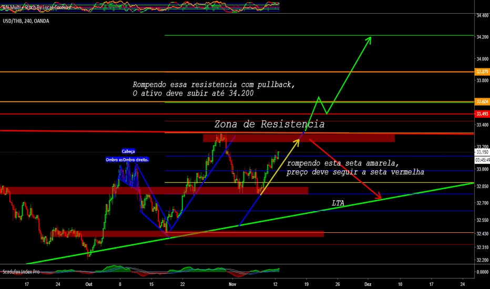The width and height of the screenshot is (490, 289).
Task: Click the date label 10 on time axis
Action: tap(400, 284)
